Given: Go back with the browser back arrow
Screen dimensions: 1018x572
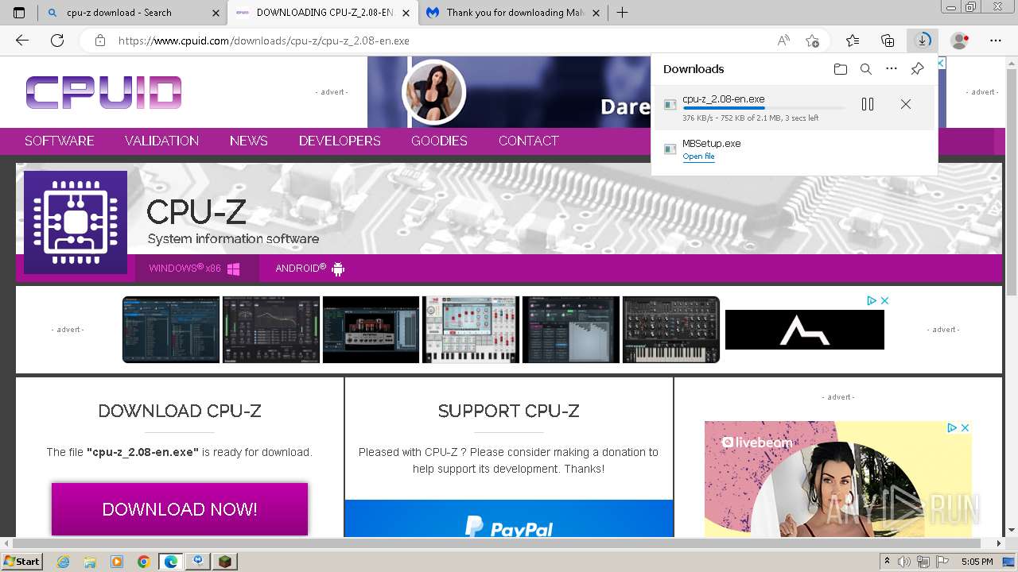Looking at the screenshot, I should point(22,41).
